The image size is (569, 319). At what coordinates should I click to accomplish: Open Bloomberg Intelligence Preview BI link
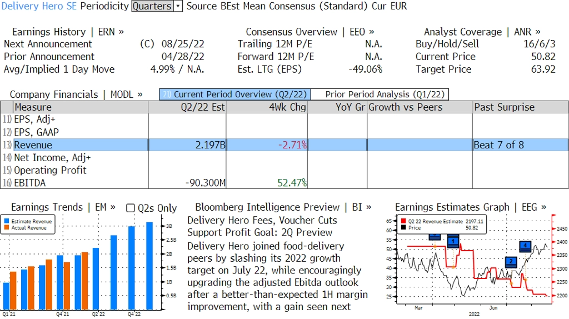click(x=283, y=207)
